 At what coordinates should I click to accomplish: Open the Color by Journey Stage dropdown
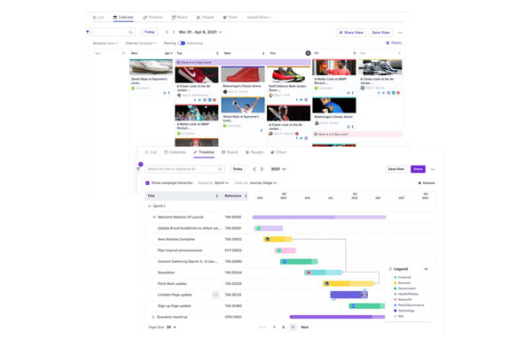tap(256, 183)
